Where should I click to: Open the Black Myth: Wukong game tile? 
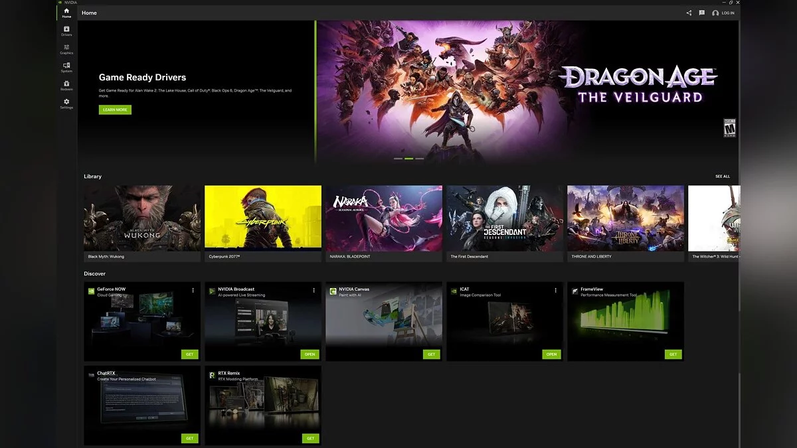click(142, 224)
